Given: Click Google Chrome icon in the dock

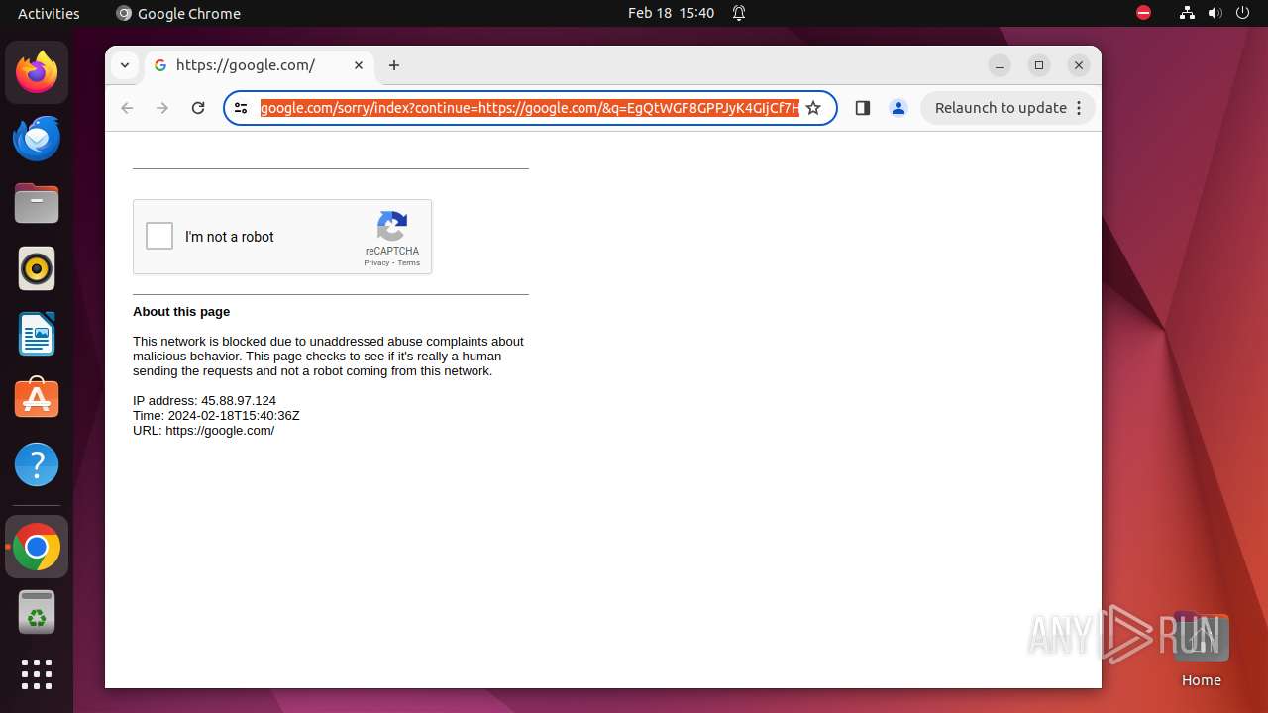Looking at the screenshot, I should click(37, 547).
